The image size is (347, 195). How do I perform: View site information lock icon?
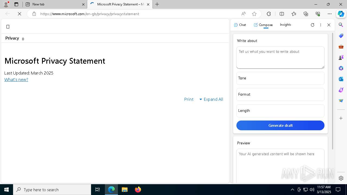[x=34, y=14]
